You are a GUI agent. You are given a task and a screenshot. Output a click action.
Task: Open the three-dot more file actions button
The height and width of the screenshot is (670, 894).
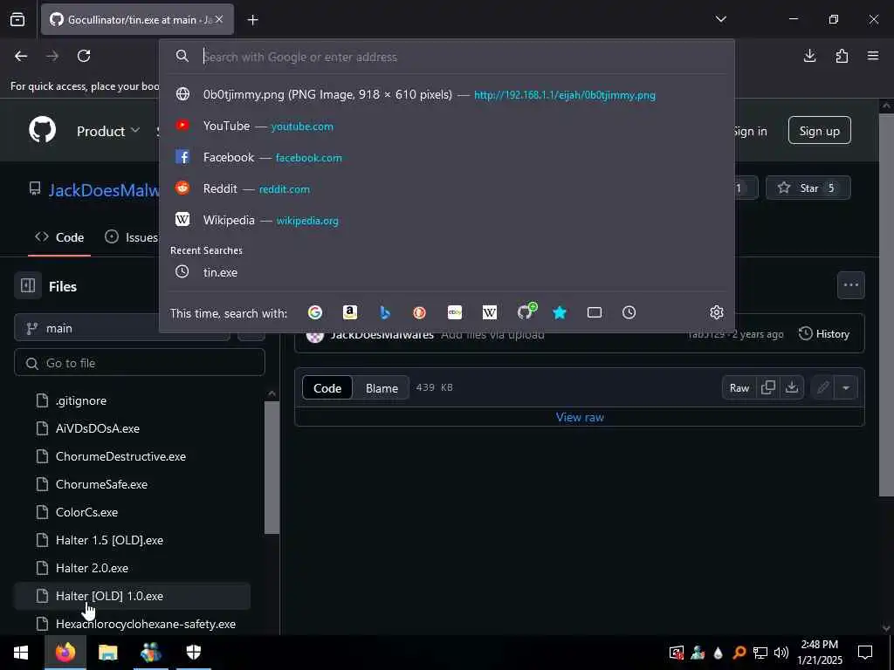coord(850,285)
